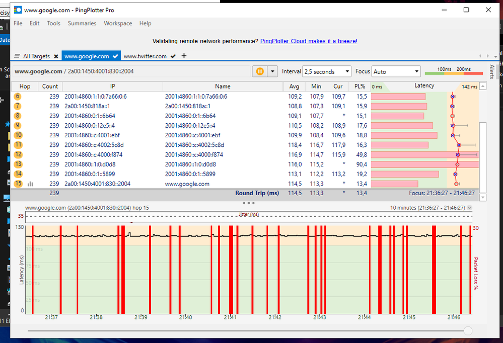Click the 21:41 marker on the timeline graph
This screenshot has width=503, height=343.
[x=230, y=317]
